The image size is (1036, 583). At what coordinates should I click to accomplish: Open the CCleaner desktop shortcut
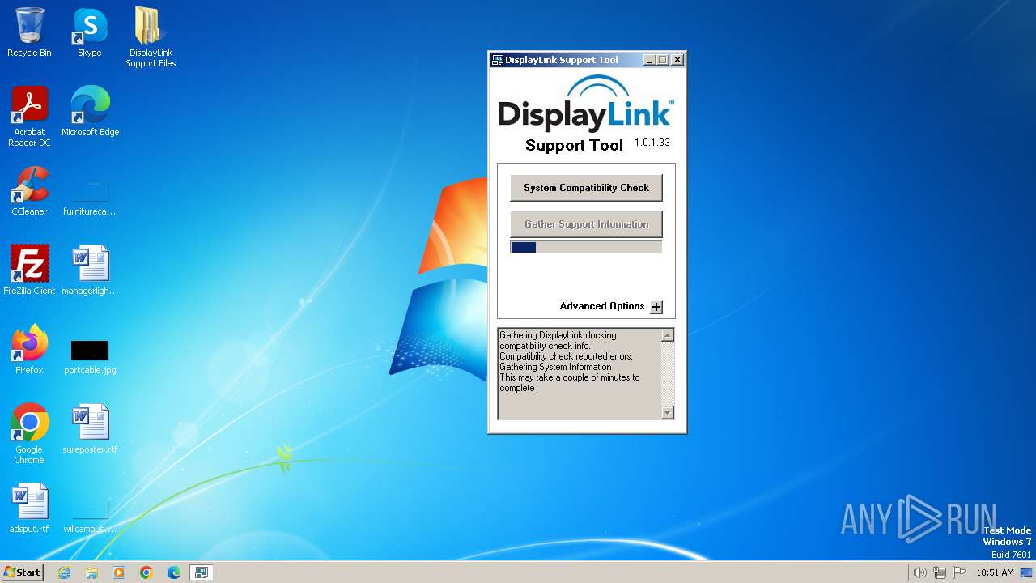29,191
